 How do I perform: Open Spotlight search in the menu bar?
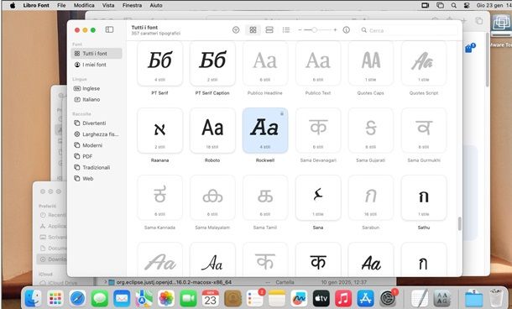click(x=453, y=5)
